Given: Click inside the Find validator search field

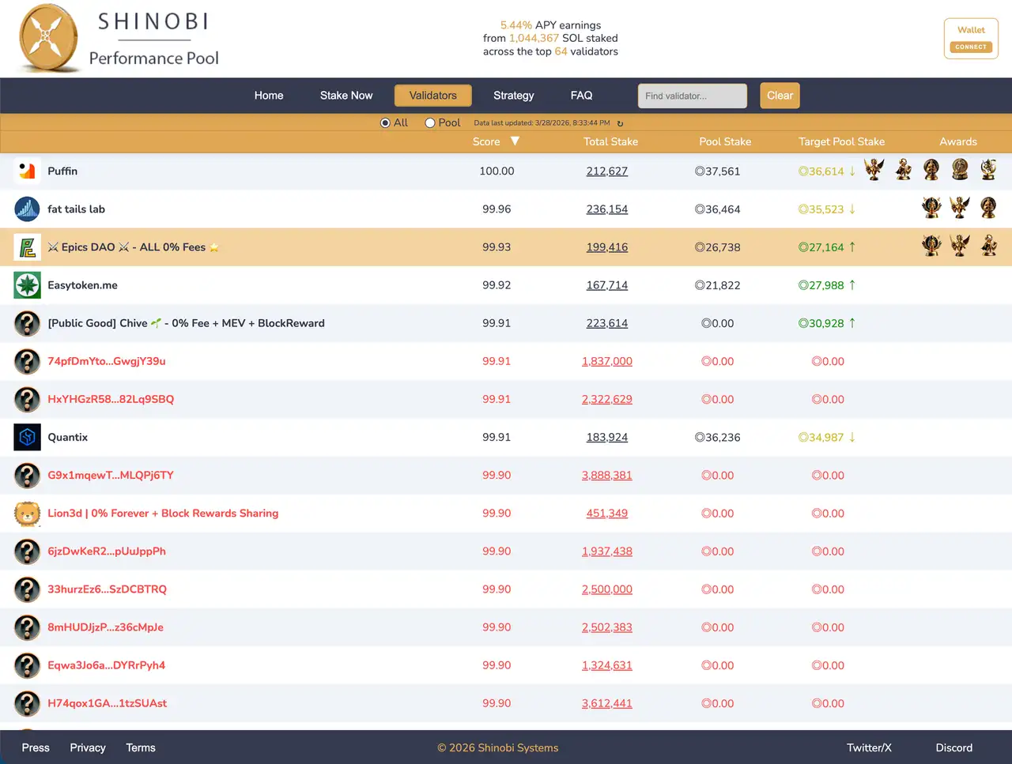Looking at the screenshot, I should tap(692, 95).
